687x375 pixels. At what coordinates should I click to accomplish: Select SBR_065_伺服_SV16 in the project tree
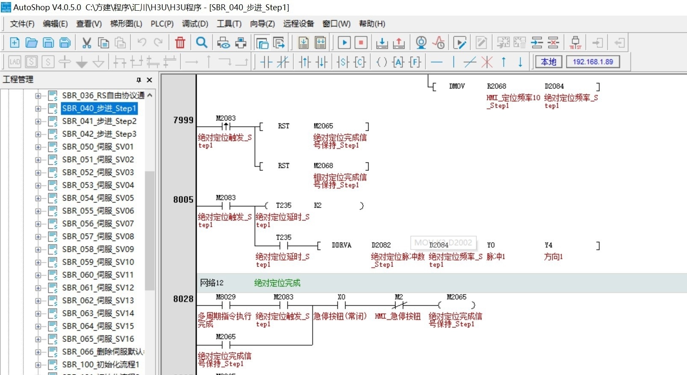tap(98, 339)
